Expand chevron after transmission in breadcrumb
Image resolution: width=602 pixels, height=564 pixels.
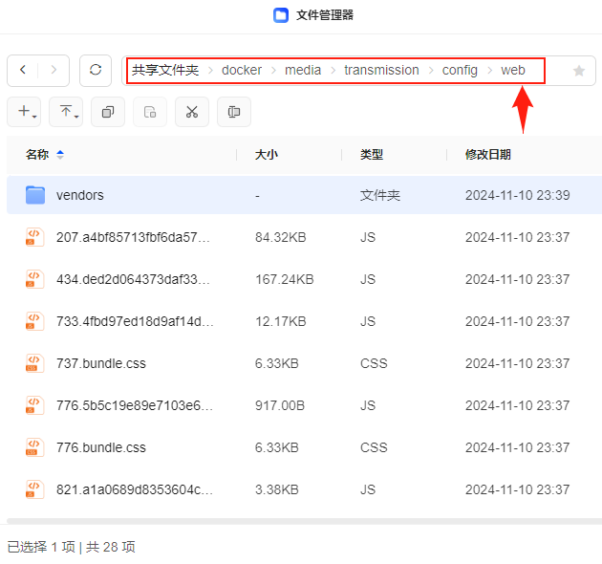(x=431, y=71)
